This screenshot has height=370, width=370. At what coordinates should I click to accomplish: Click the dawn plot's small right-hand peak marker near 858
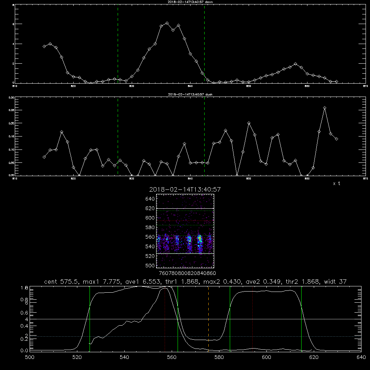coord(295,64)
